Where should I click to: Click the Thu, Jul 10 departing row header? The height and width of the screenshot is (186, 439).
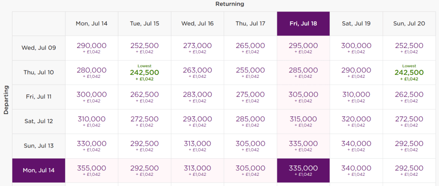pos(39,73)
